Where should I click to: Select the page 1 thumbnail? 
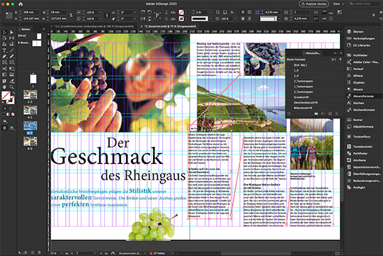[33, 79]
